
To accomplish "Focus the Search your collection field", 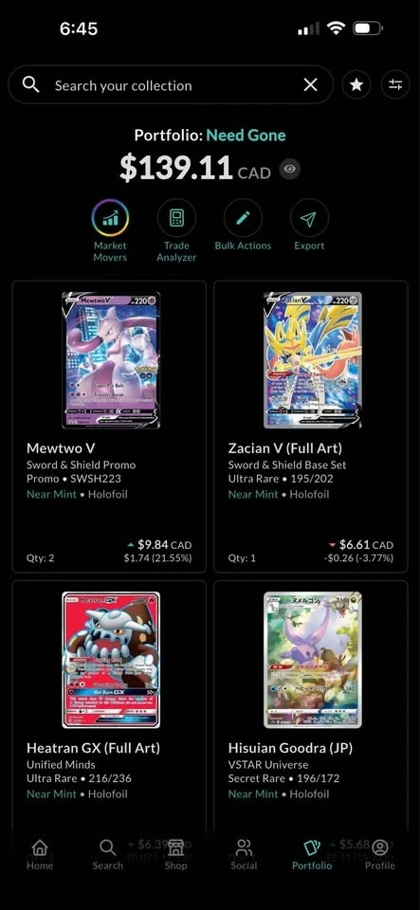I will coord(171,85).
